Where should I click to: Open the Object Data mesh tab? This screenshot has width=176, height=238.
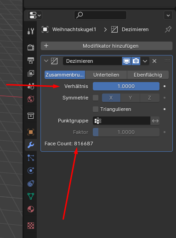31,196
